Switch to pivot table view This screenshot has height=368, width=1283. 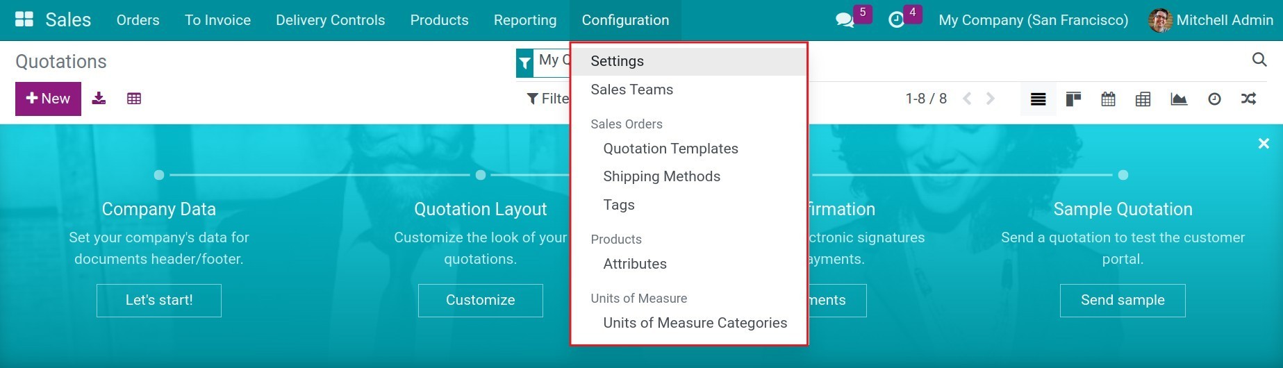coord(1143,99)
